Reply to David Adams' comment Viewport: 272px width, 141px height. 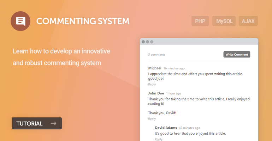[x=159, y=139]
